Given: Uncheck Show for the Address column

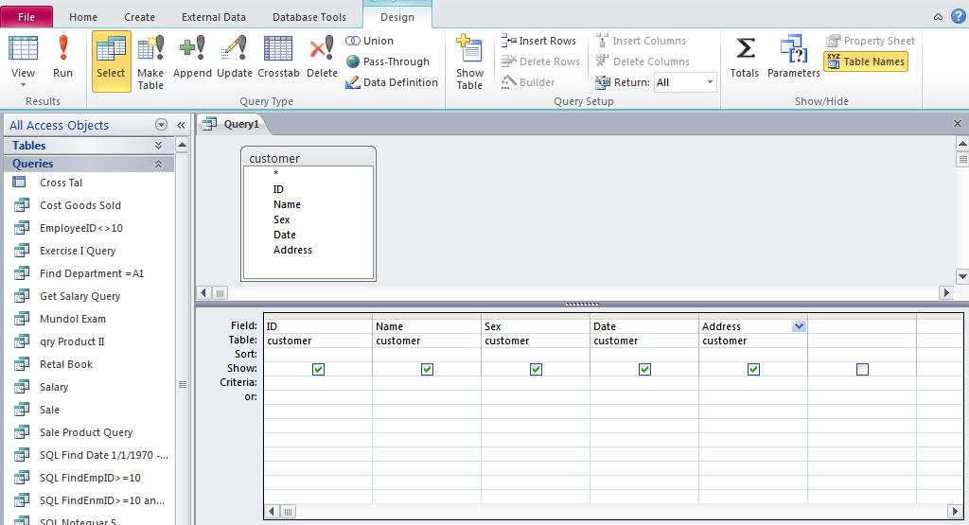Looking at the screenshot, I should tap(753, 369).
